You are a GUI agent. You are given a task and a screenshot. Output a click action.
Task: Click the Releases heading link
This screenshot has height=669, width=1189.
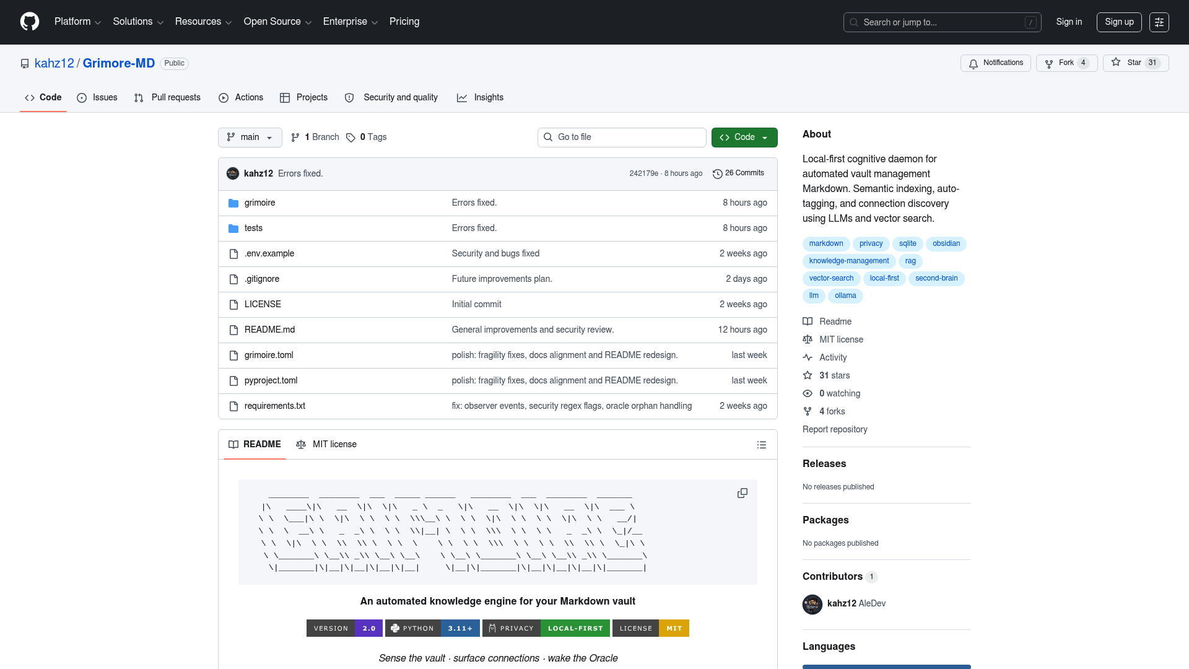click(824, 464)
